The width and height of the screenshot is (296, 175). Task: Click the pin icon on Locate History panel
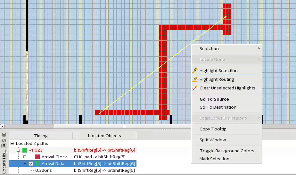click(4, 146)
